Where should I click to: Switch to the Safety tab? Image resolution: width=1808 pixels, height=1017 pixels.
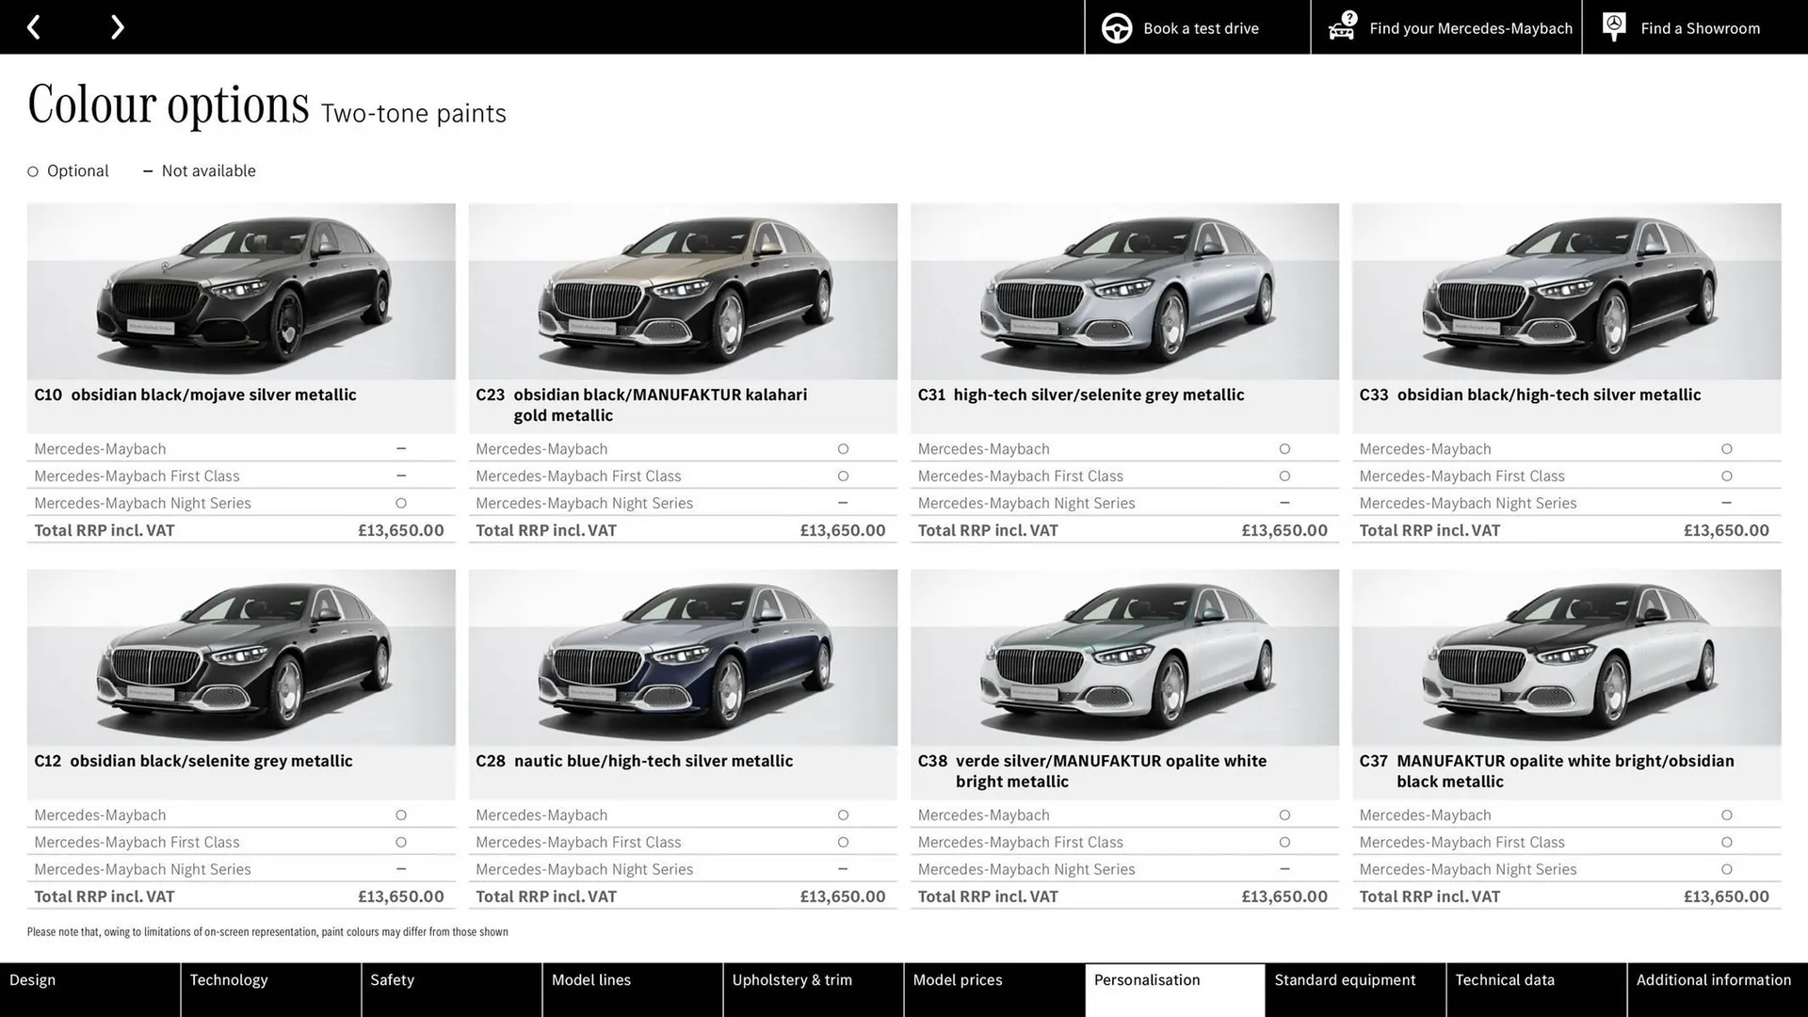coord(451,990)
